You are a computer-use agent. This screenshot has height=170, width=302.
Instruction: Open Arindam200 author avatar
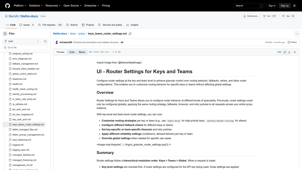click(x=57, y=42)
